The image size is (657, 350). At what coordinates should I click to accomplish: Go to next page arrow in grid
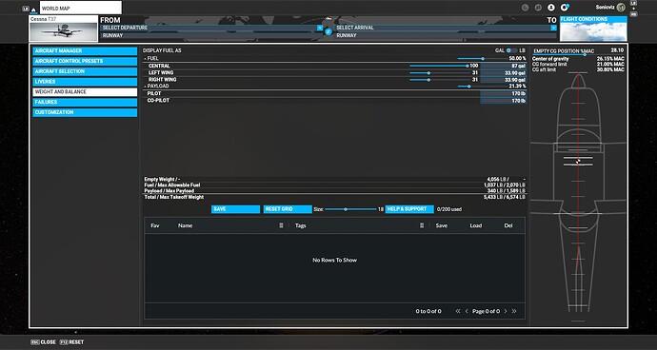[x=506, y=311]
